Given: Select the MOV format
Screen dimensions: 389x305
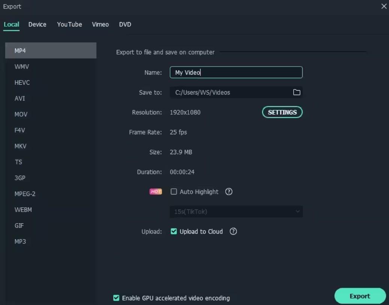Looking at the screenshot, I should (x=51, y=114).
